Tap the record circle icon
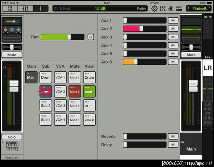Image resolution: width=214 pixels, height=167 pixels. [171, 9]
